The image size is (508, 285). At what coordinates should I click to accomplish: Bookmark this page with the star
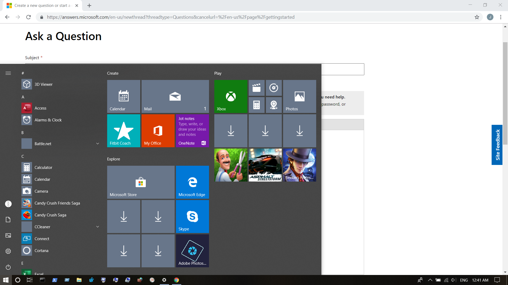click(477, 17)
